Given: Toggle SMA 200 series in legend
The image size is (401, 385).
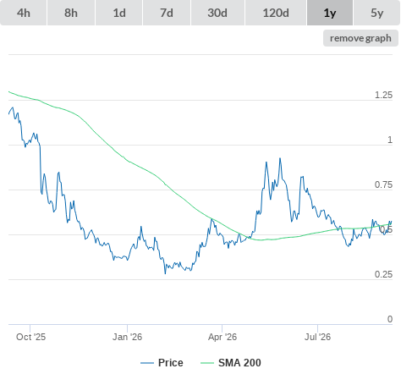Looking at the screenshot, I should click(231, 363).
